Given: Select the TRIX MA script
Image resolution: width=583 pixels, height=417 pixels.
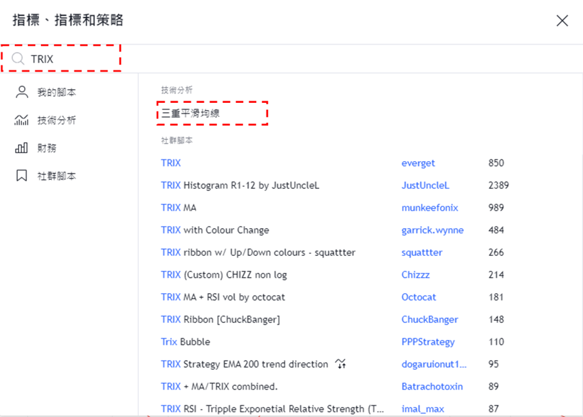Looking at the screenshot, I should point(179,208).
